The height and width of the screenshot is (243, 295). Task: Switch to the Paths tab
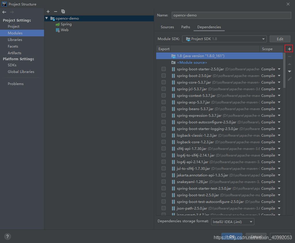(186, 27)
